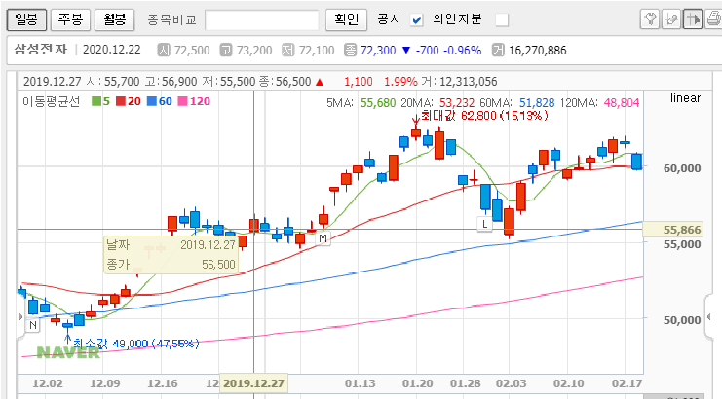Click the 02.17 date axis label

click(627, 383)
